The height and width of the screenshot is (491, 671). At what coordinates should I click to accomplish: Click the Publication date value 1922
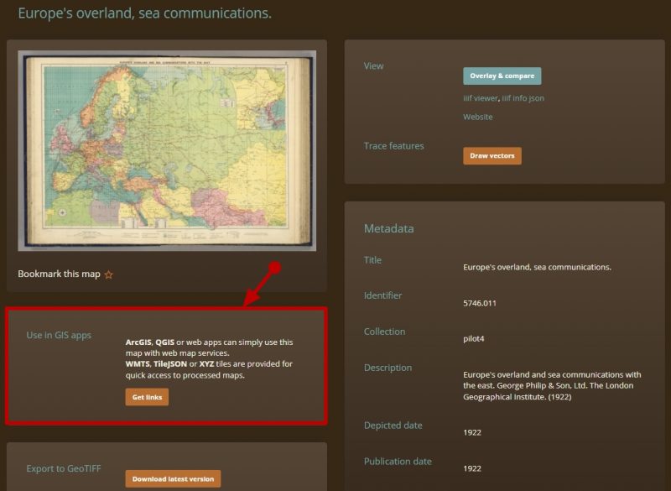point(472,468)
